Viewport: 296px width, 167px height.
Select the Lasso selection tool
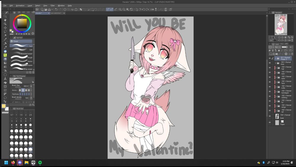tap(5, 31)
